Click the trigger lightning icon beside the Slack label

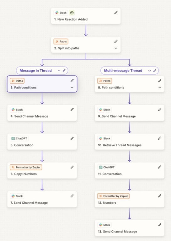click(x=72, y=13)
